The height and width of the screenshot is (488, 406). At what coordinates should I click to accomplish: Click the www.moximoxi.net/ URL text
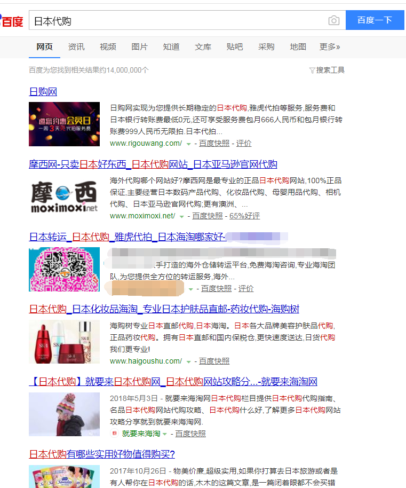click(x=142, y=216)
